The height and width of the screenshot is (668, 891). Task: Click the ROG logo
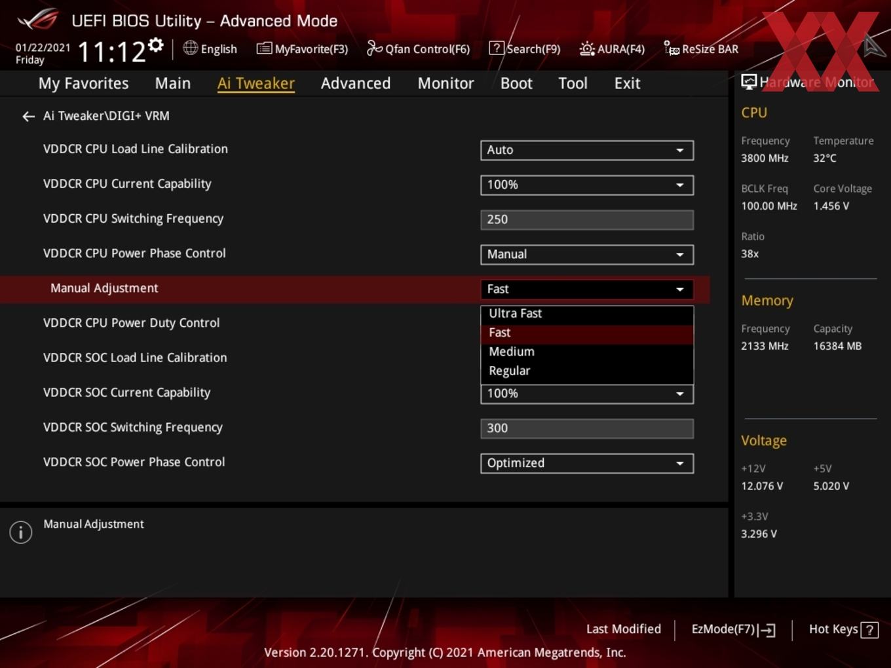tap(38, 20)
